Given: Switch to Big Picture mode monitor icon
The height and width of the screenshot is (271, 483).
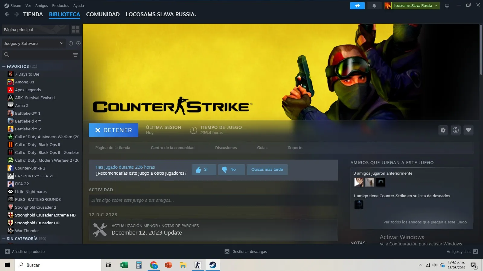Looking at the screenshot, I should click(447, 6).
